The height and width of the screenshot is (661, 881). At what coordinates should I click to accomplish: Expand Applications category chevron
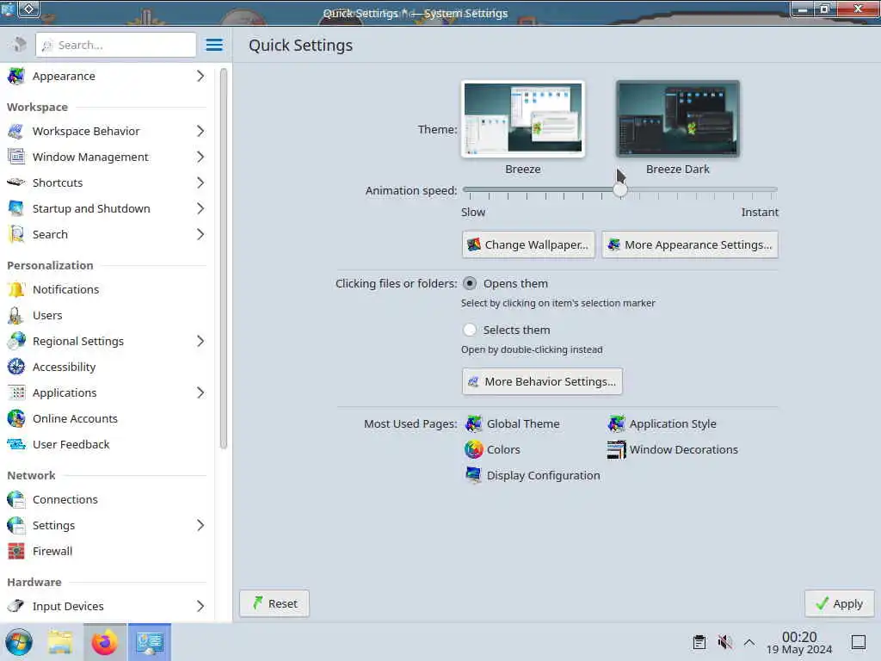pos(200,392)
